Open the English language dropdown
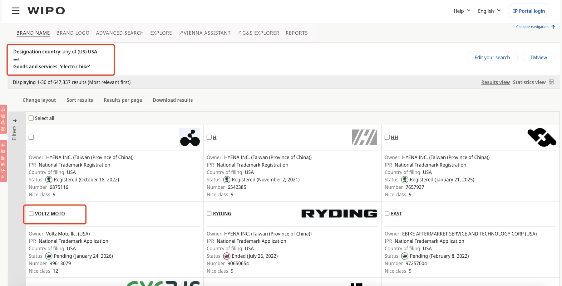The image size is (562, 286). (x=489, y=11)
